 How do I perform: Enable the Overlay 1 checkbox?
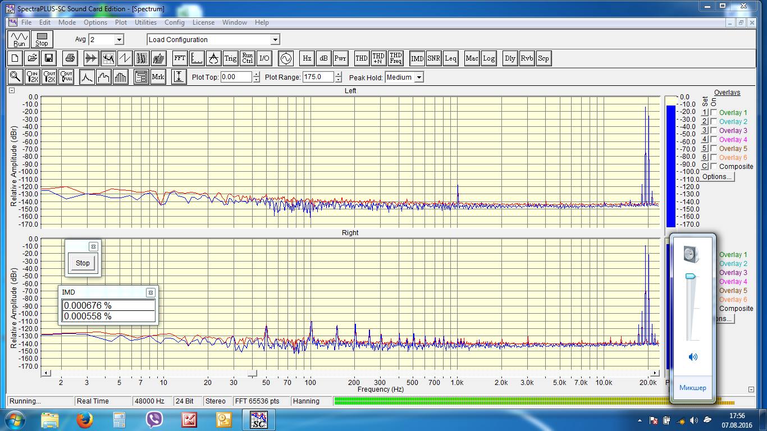714,113
